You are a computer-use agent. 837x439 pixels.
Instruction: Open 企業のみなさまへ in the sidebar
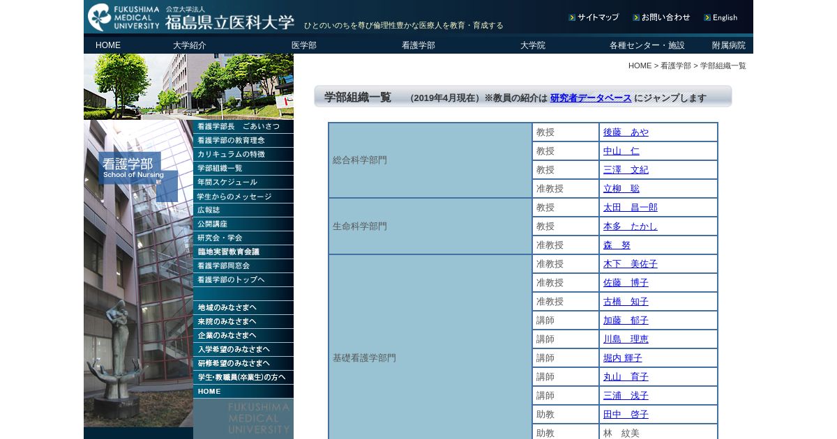point(243,336)
